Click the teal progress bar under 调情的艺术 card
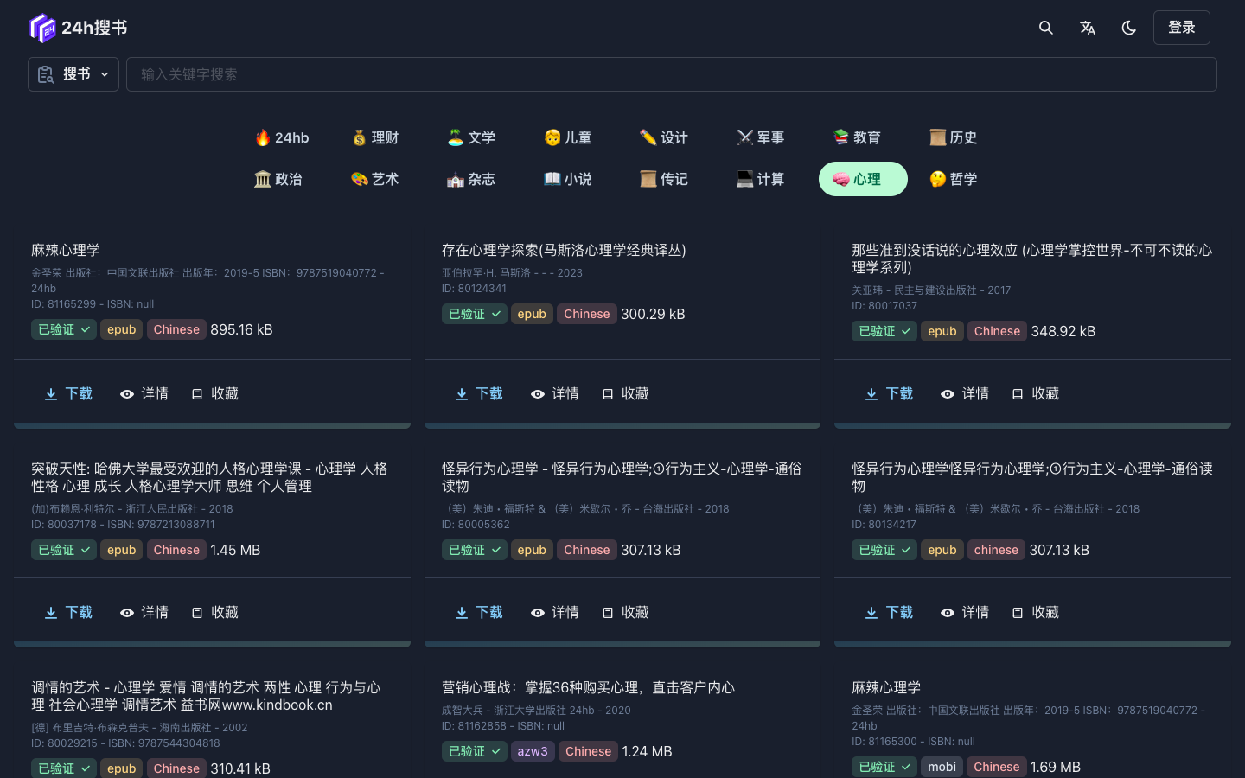This screenshot has height=778, width=1245. click(212, 775)
